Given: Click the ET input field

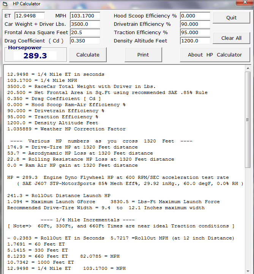Looking at the screenshot, I should pyautogui.click(x=30, y=16).
